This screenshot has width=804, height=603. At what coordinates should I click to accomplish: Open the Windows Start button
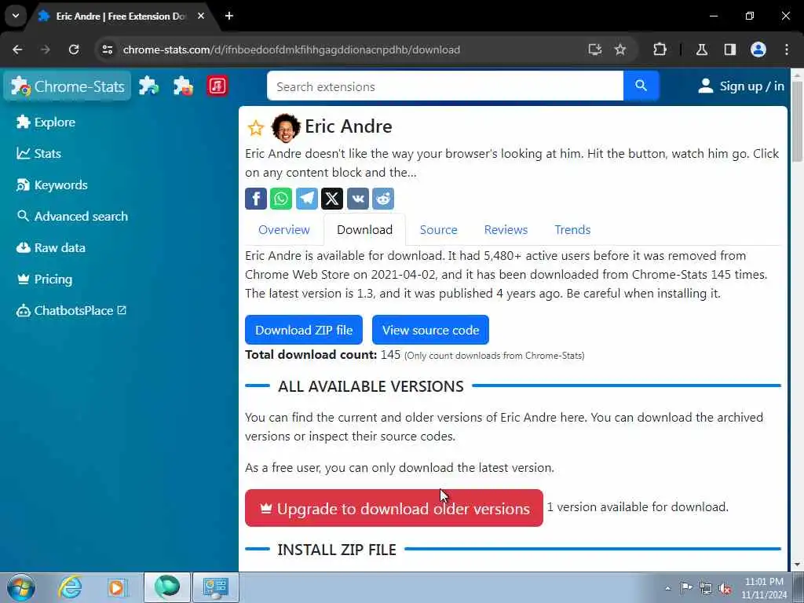coord(20,587)
